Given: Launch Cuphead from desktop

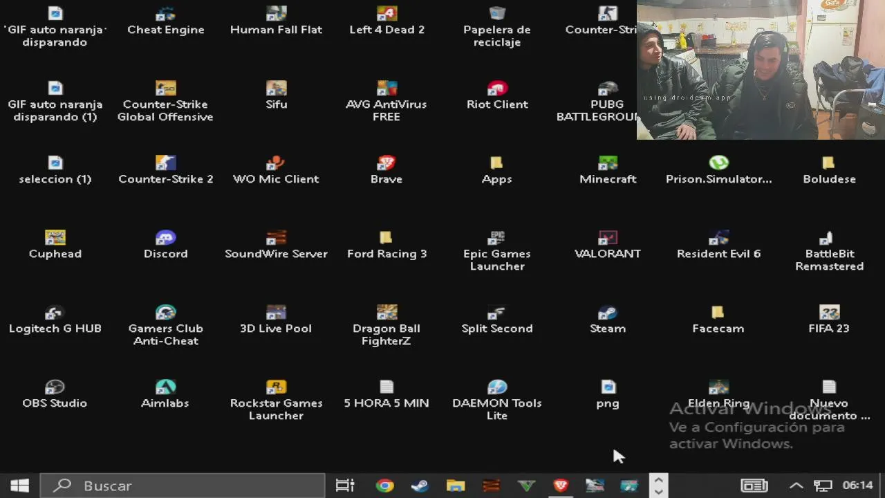Looking at the screenshot, I should [x=55, y=245].
